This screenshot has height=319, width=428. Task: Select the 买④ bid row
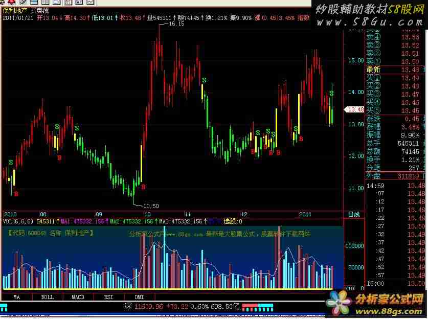point(395,103)
